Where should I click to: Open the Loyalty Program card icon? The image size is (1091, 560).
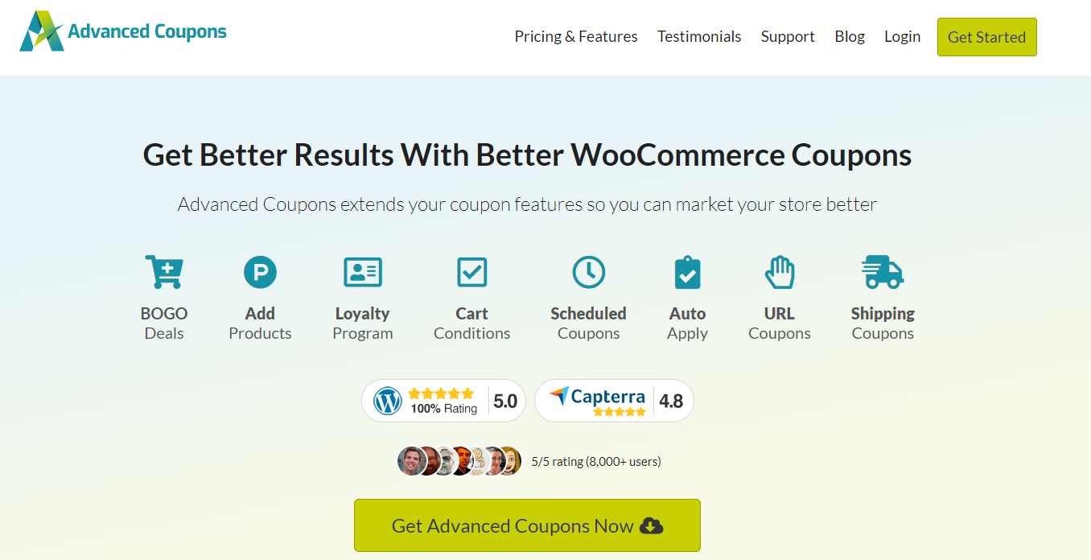pos(362,271)
